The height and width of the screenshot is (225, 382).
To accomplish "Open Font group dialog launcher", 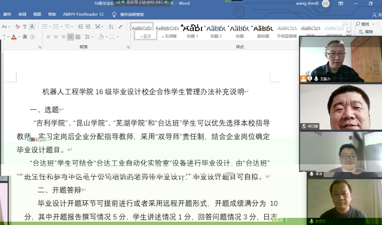I will 40,47.
